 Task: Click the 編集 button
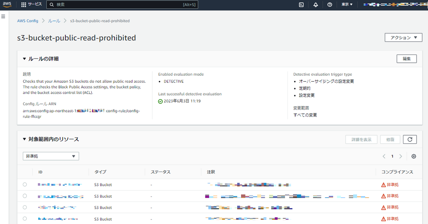tap(407, 59)
